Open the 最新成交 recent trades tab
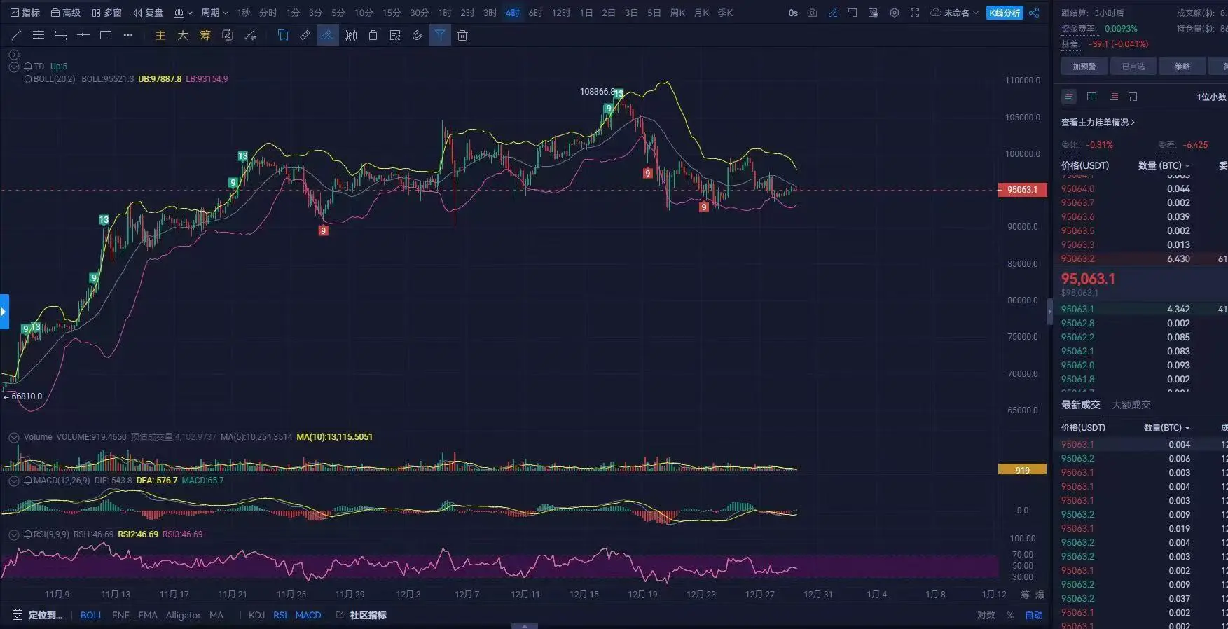This screenshot has width=1228, height=629. (x=1080, y=404)
